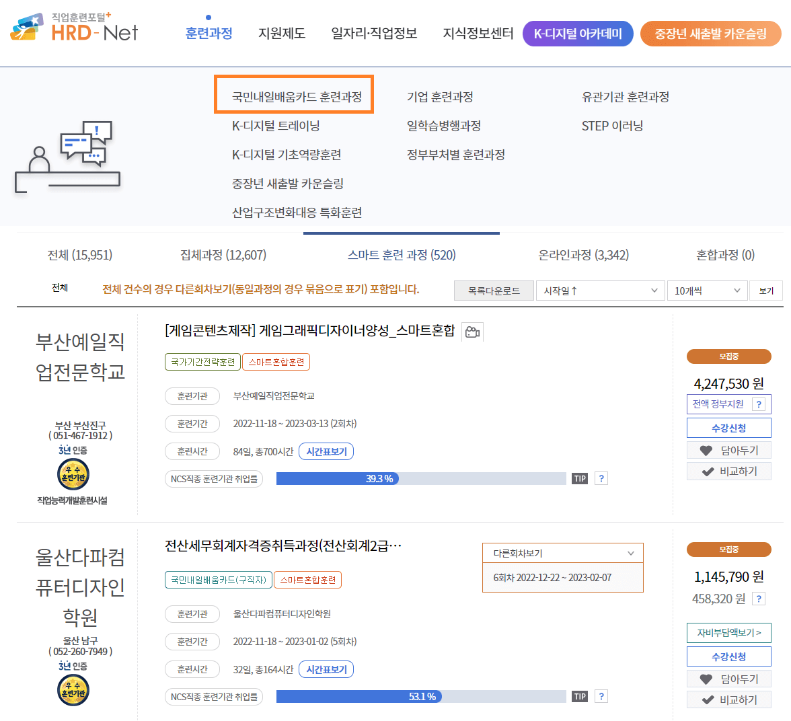This screenshot has height=721, width=791.
Task: Click the 목록다운로드 button
Action: [494, 290]
